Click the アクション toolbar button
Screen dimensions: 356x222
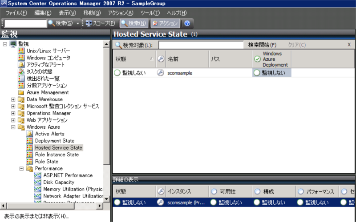(x=165, y=24)
